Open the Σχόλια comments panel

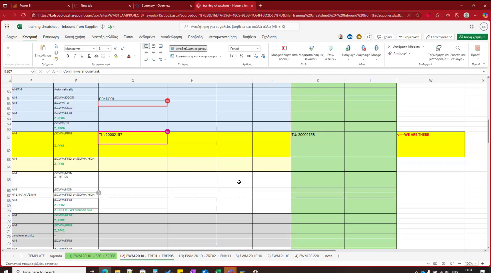click(384, 37)
